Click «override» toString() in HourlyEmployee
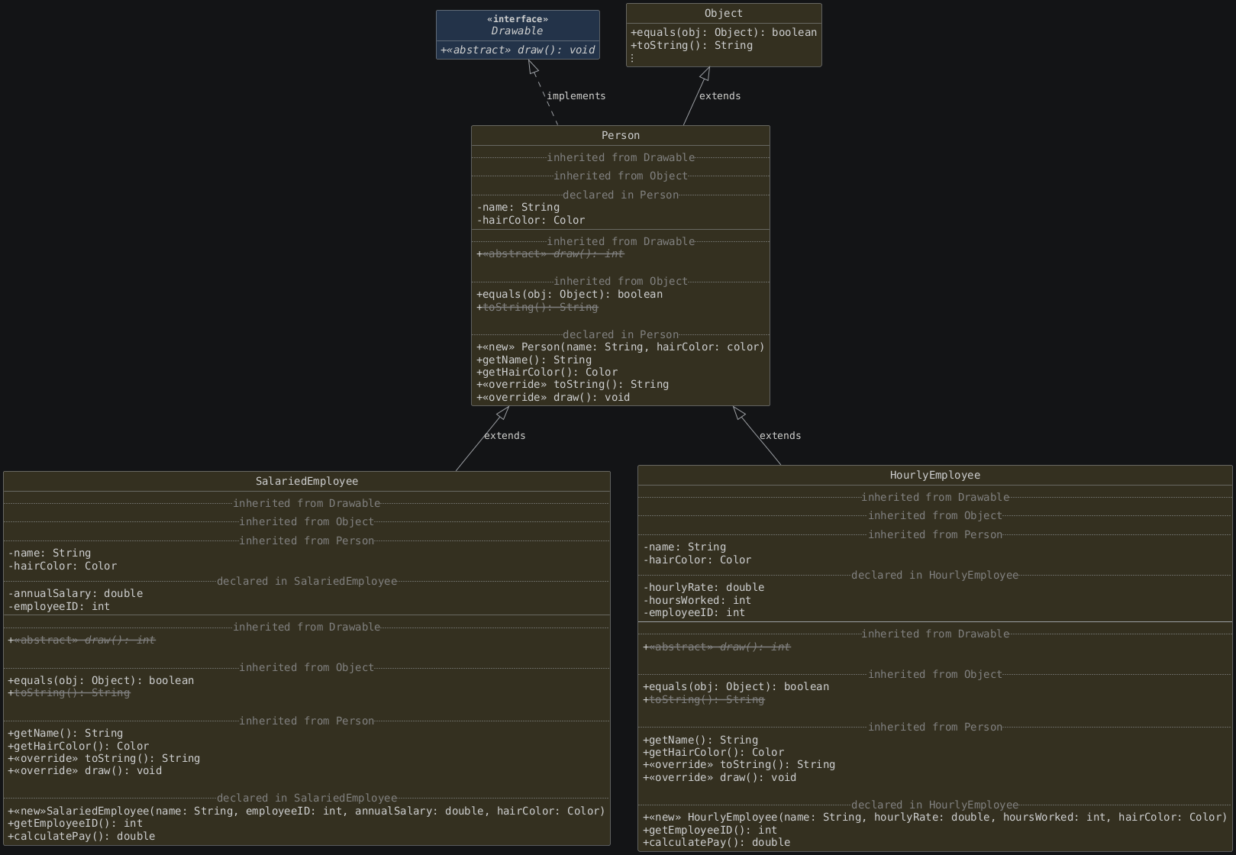The height and width of the screenshot is (855, 1236). click(739, 765)
